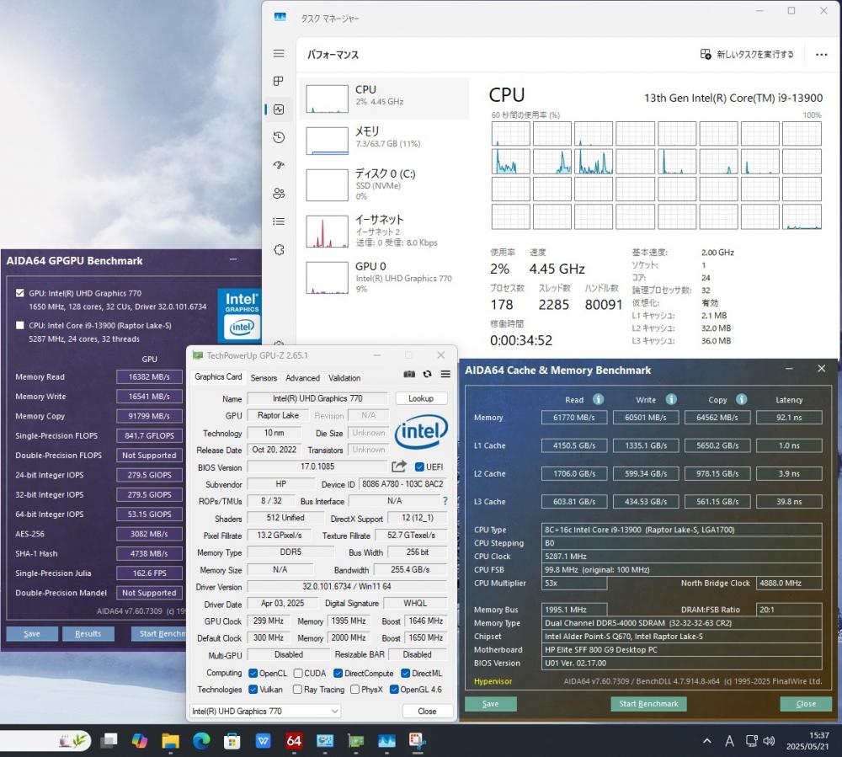Screen dimensions: 842x757
Task: Click Close button in GPU-Z
Action: coord(427,711)
